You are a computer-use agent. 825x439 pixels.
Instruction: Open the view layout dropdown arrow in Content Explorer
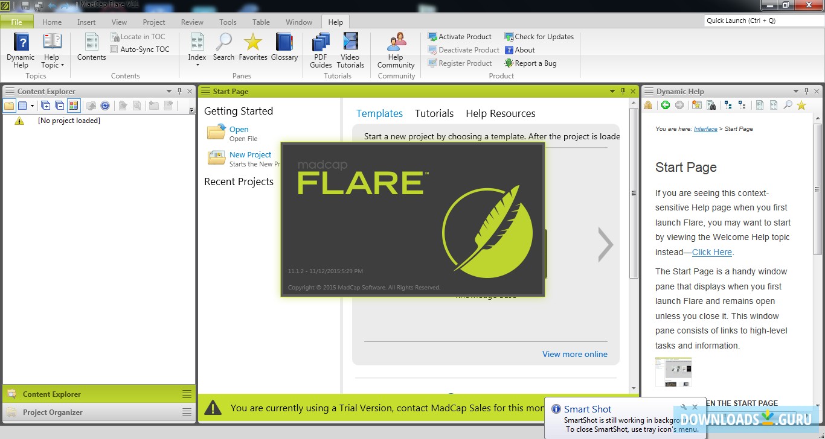coord(32,106)
